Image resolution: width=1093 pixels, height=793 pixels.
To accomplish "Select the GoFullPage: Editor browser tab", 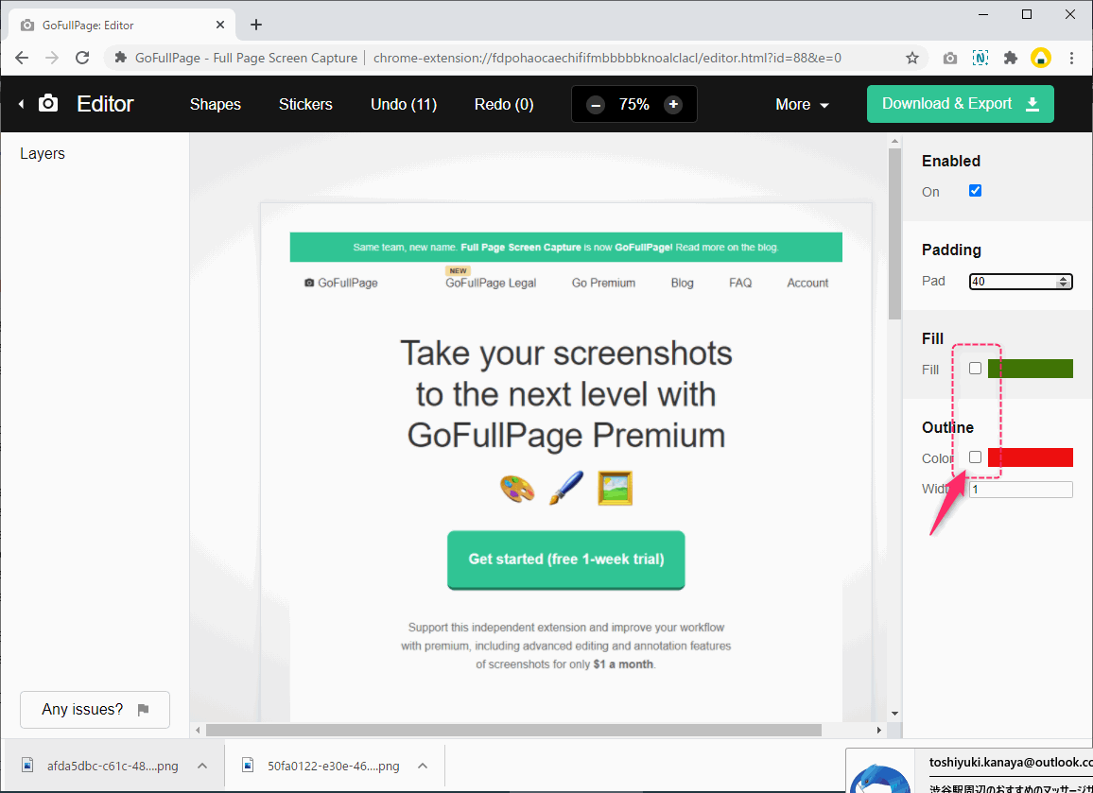I will click(123, 26).
